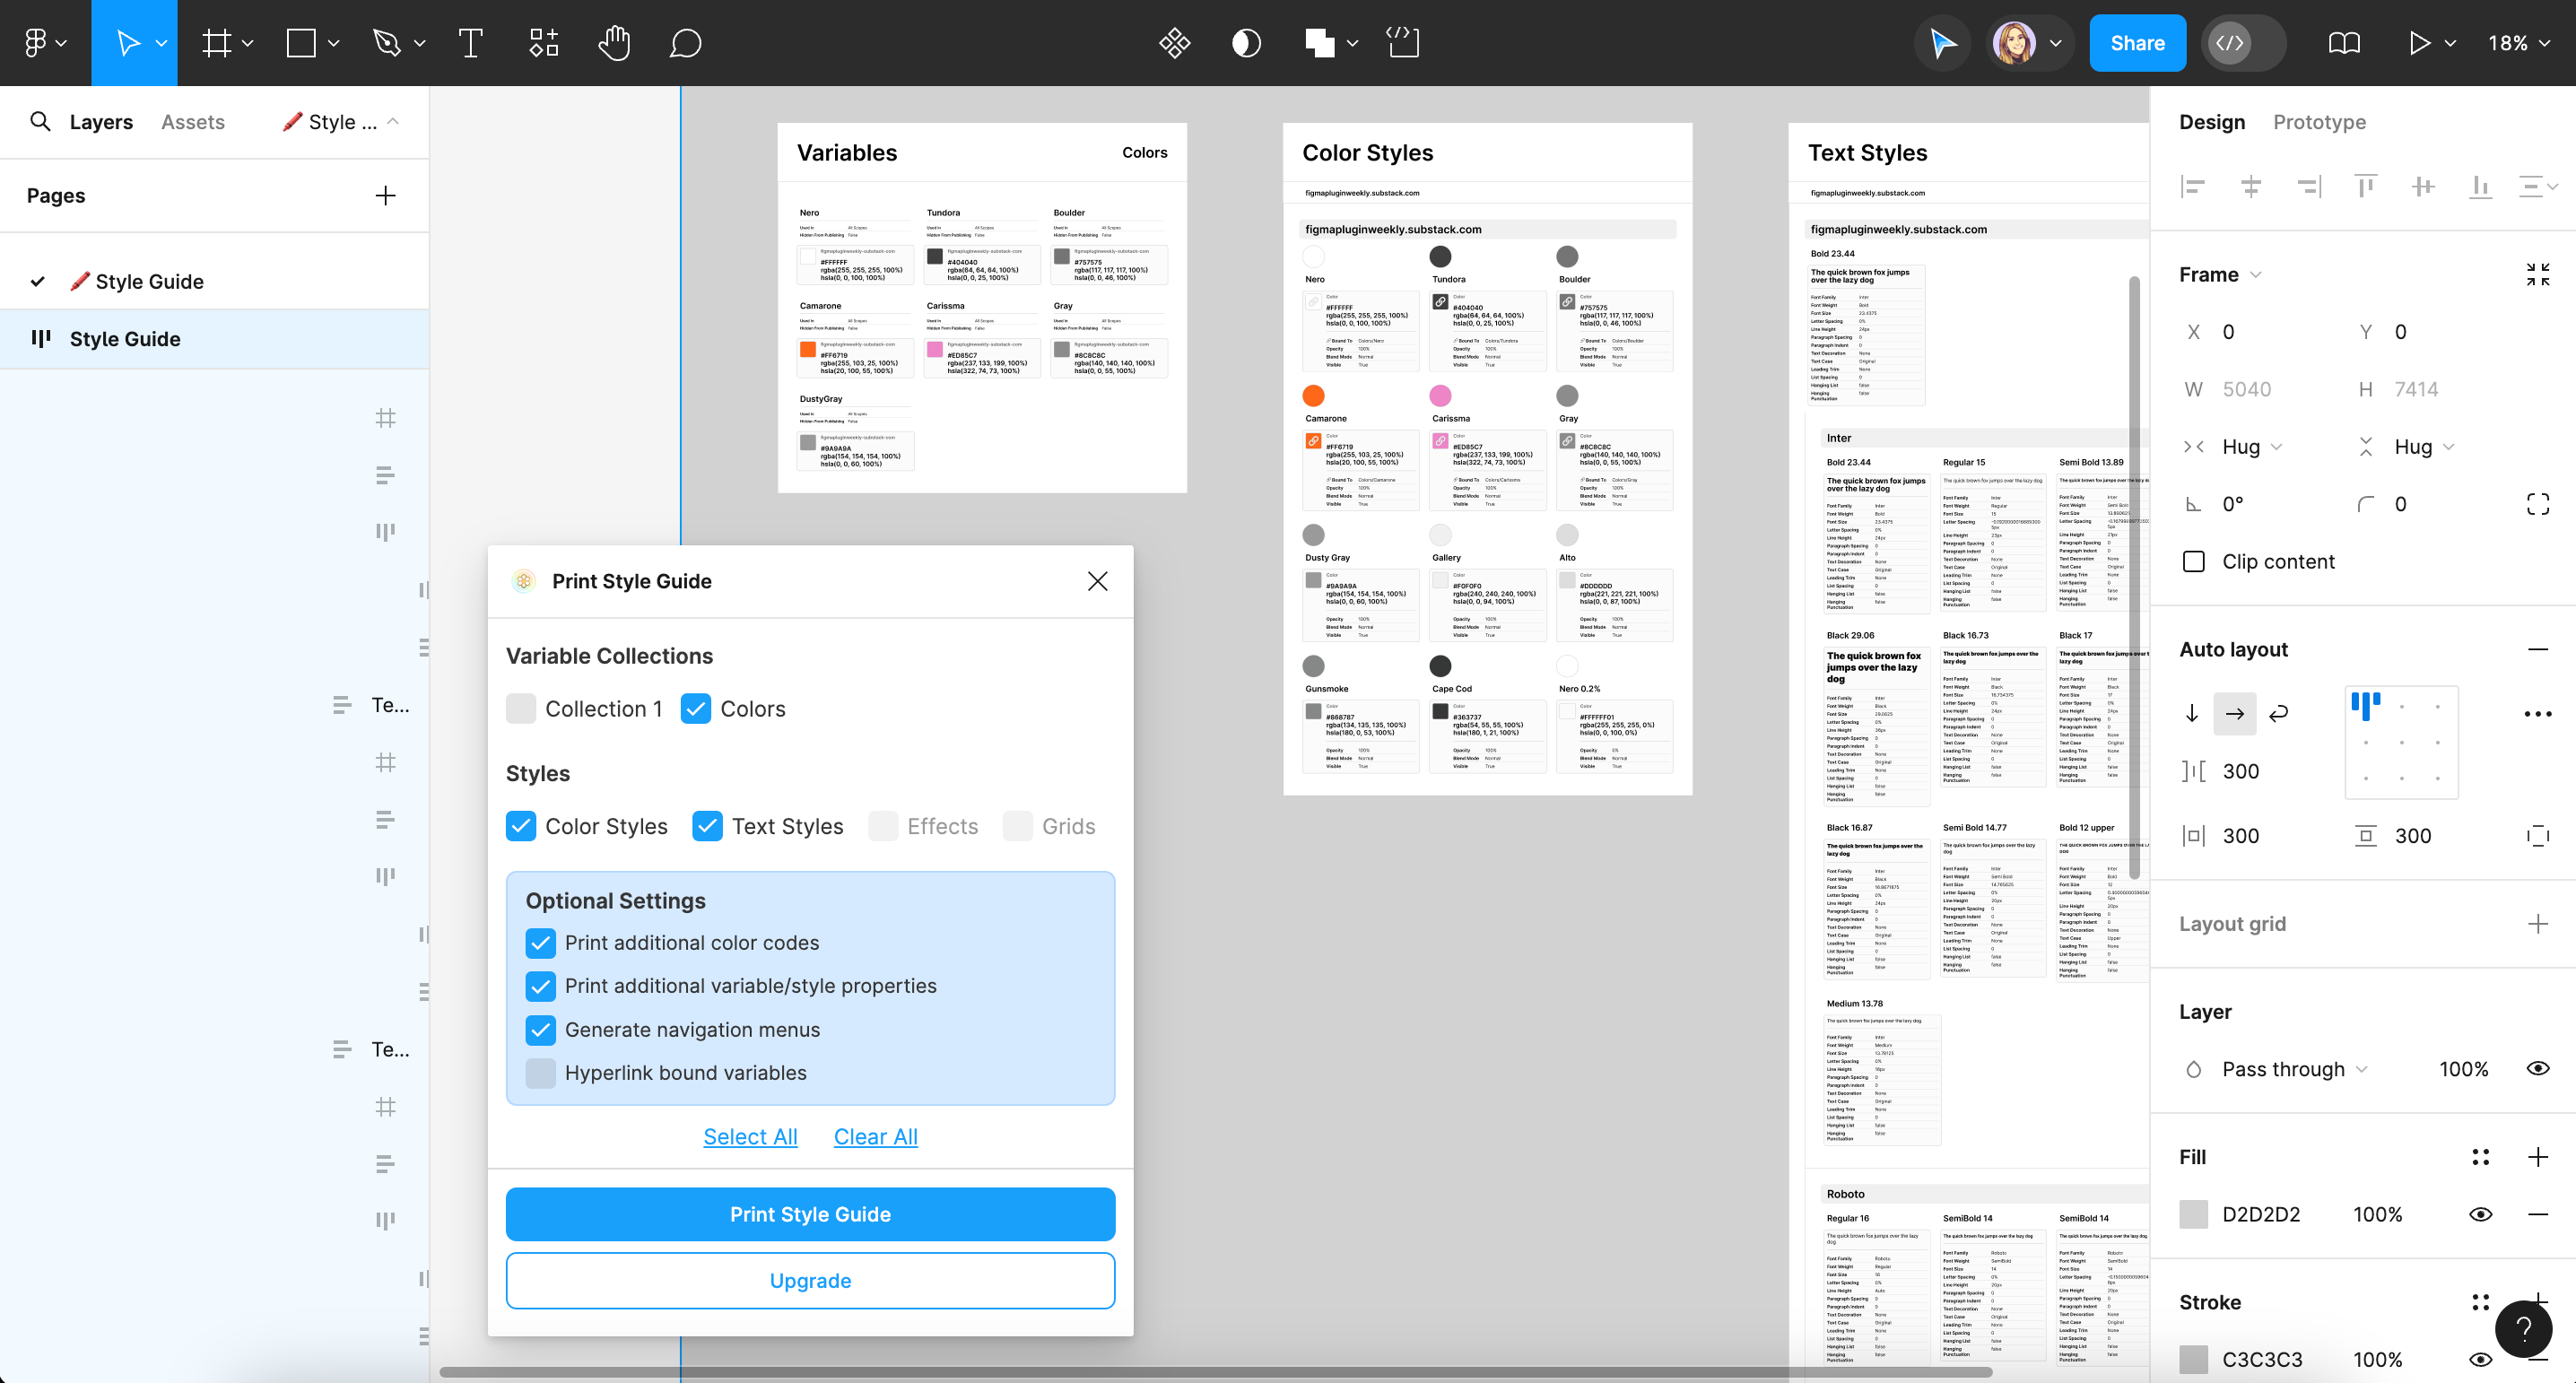2576x1383 pixels.
Task: Enable the Collection 1 checkbox
Action: (521, 708)
